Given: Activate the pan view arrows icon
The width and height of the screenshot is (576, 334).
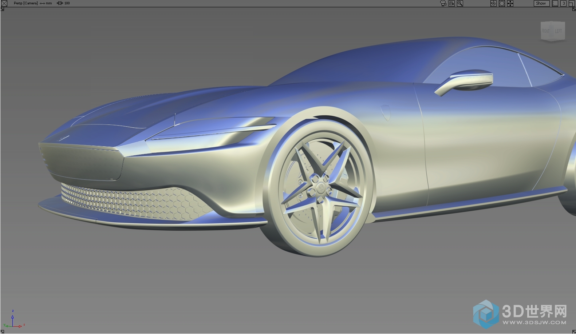Looking at the screenshot, I should tap(510, 3).
